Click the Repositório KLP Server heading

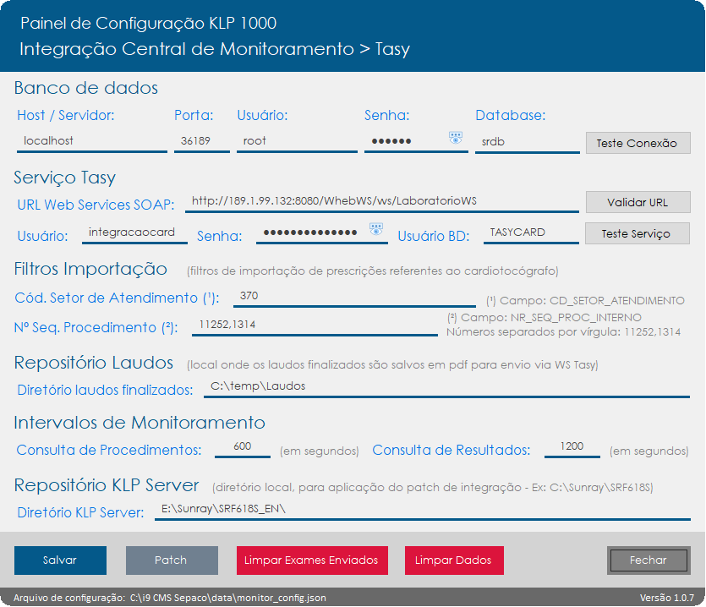(107, 485)
